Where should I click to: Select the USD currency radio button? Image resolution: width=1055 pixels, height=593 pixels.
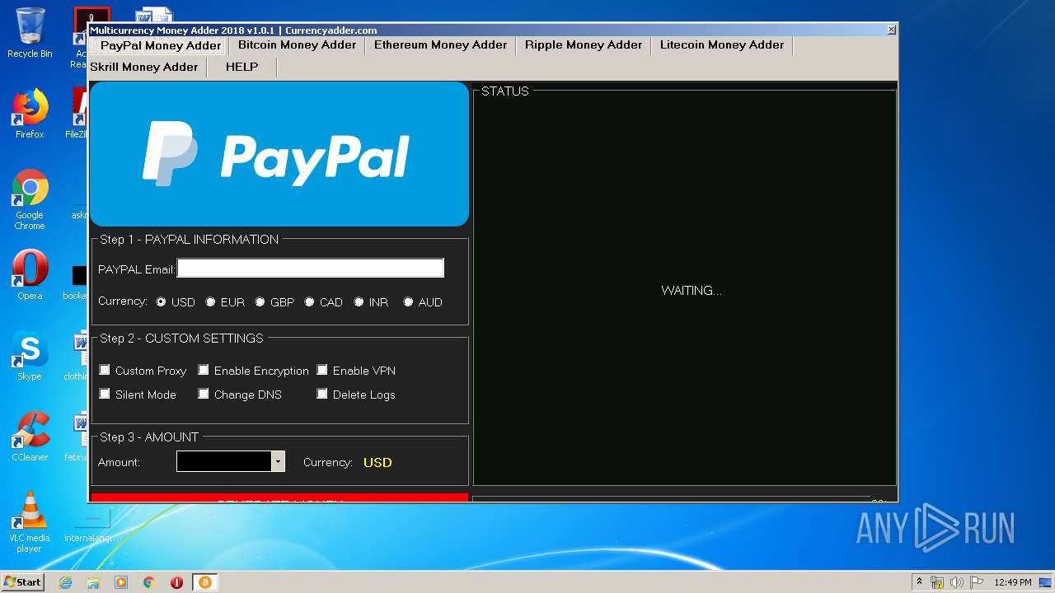(x=162, y=302)
